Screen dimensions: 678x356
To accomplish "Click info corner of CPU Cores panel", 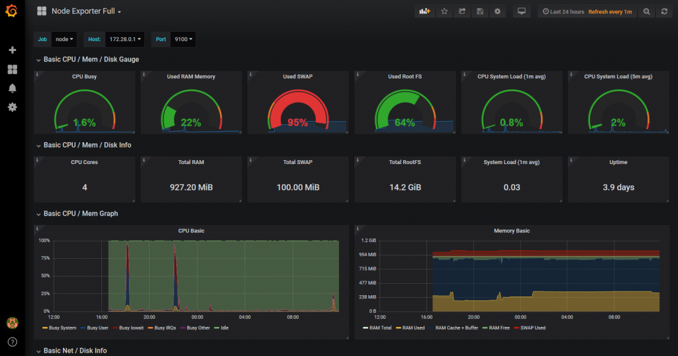I will (37, 160).
